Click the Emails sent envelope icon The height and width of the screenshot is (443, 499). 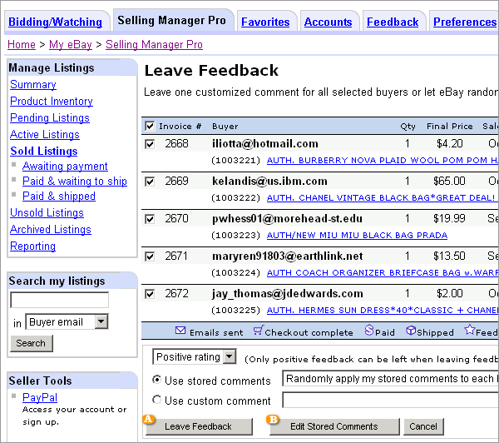click(180, 331)
